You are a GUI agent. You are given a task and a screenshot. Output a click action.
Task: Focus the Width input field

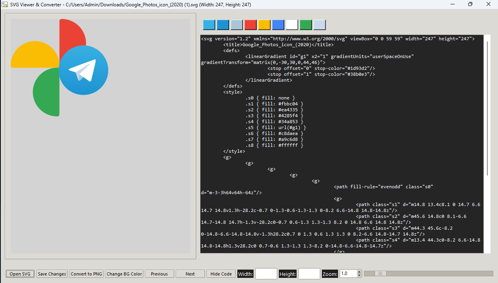[x=266, y=274]
